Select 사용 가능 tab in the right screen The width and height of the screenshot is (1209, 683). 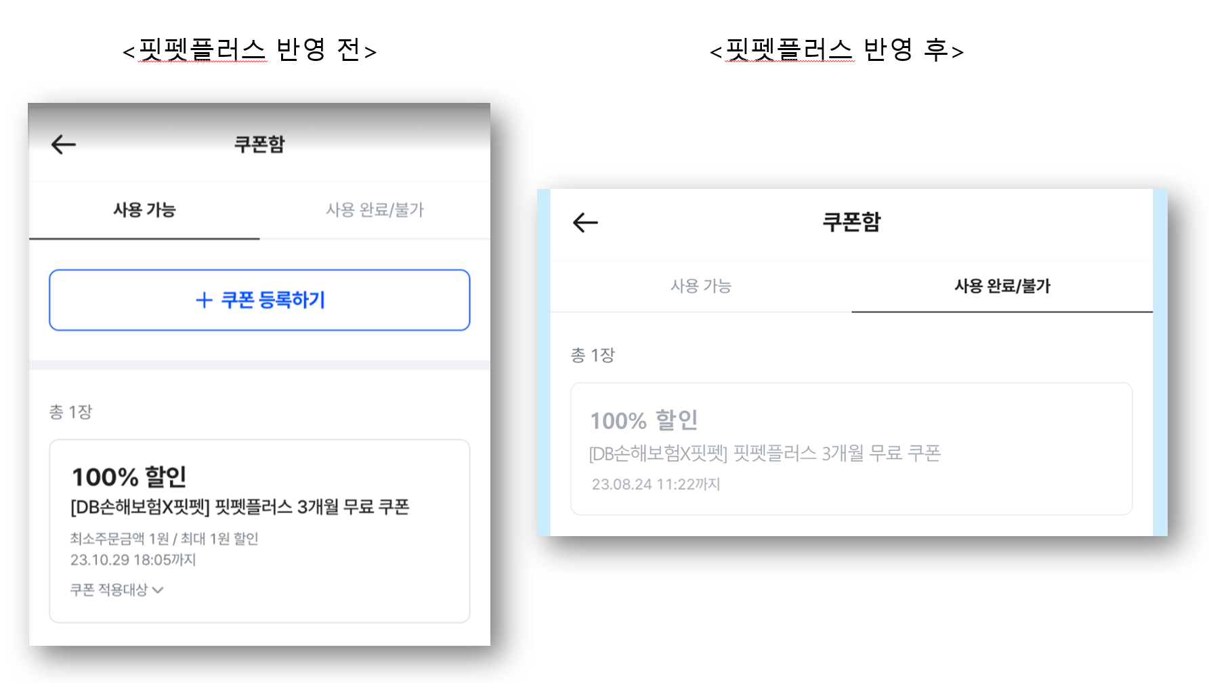[701, 286]
